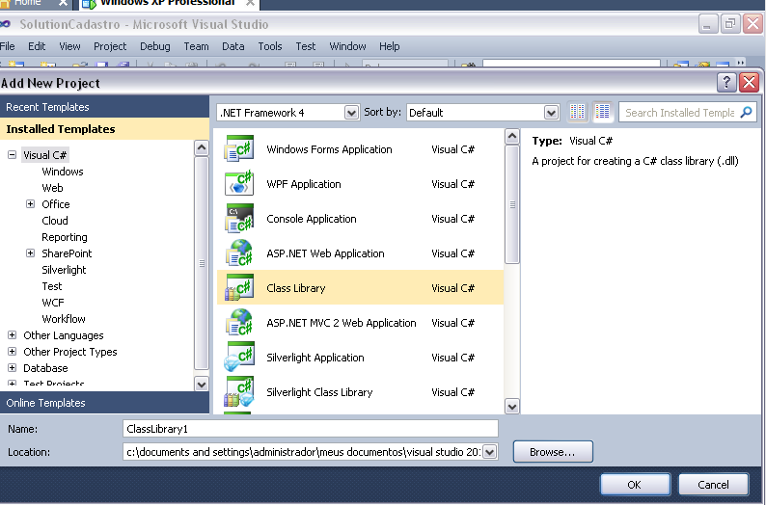Viewport: 766px width, 505px height.
Task: Select the Test category under Visual C#
Action: point(52,286)
